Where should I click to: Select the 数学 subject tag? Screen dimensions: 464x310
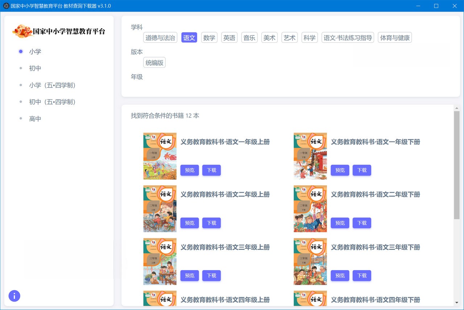tap(209, 38)
